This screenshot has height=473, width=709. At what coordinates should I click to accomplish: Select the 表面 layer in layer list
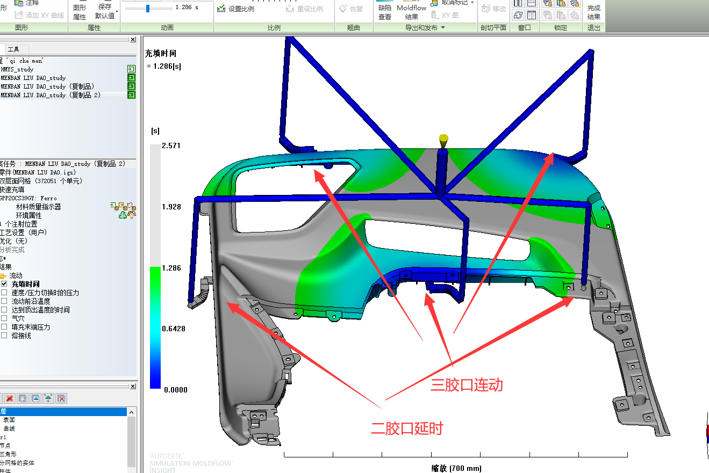[x=9, y=420]
